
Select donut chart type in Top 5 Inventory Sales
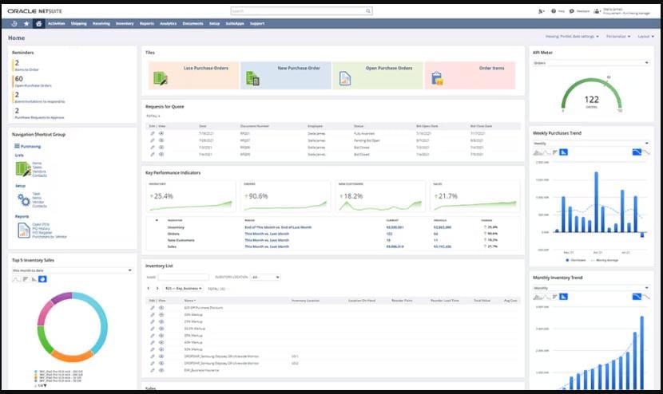coord(42,278)
